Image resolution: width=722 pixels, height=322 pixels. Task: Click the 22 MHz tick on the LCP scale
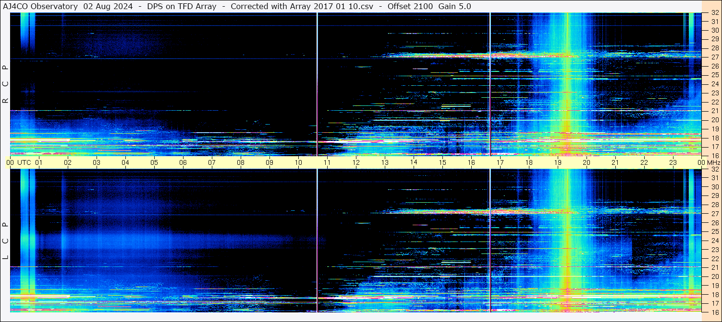point(715,259)
